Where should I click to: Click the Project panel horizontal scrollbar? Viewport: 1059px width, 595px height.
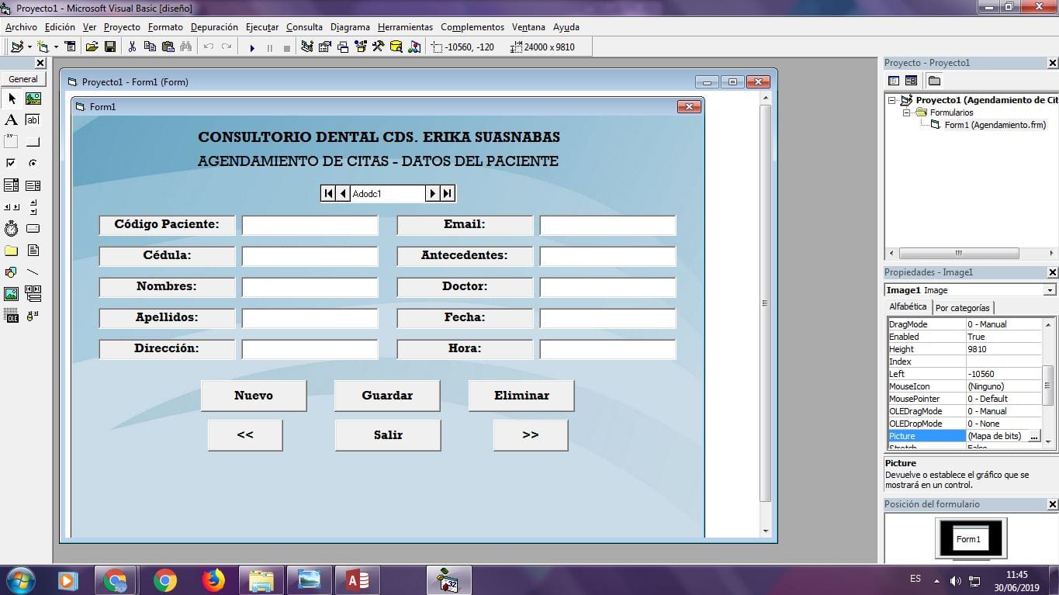[x=959, y=254]
